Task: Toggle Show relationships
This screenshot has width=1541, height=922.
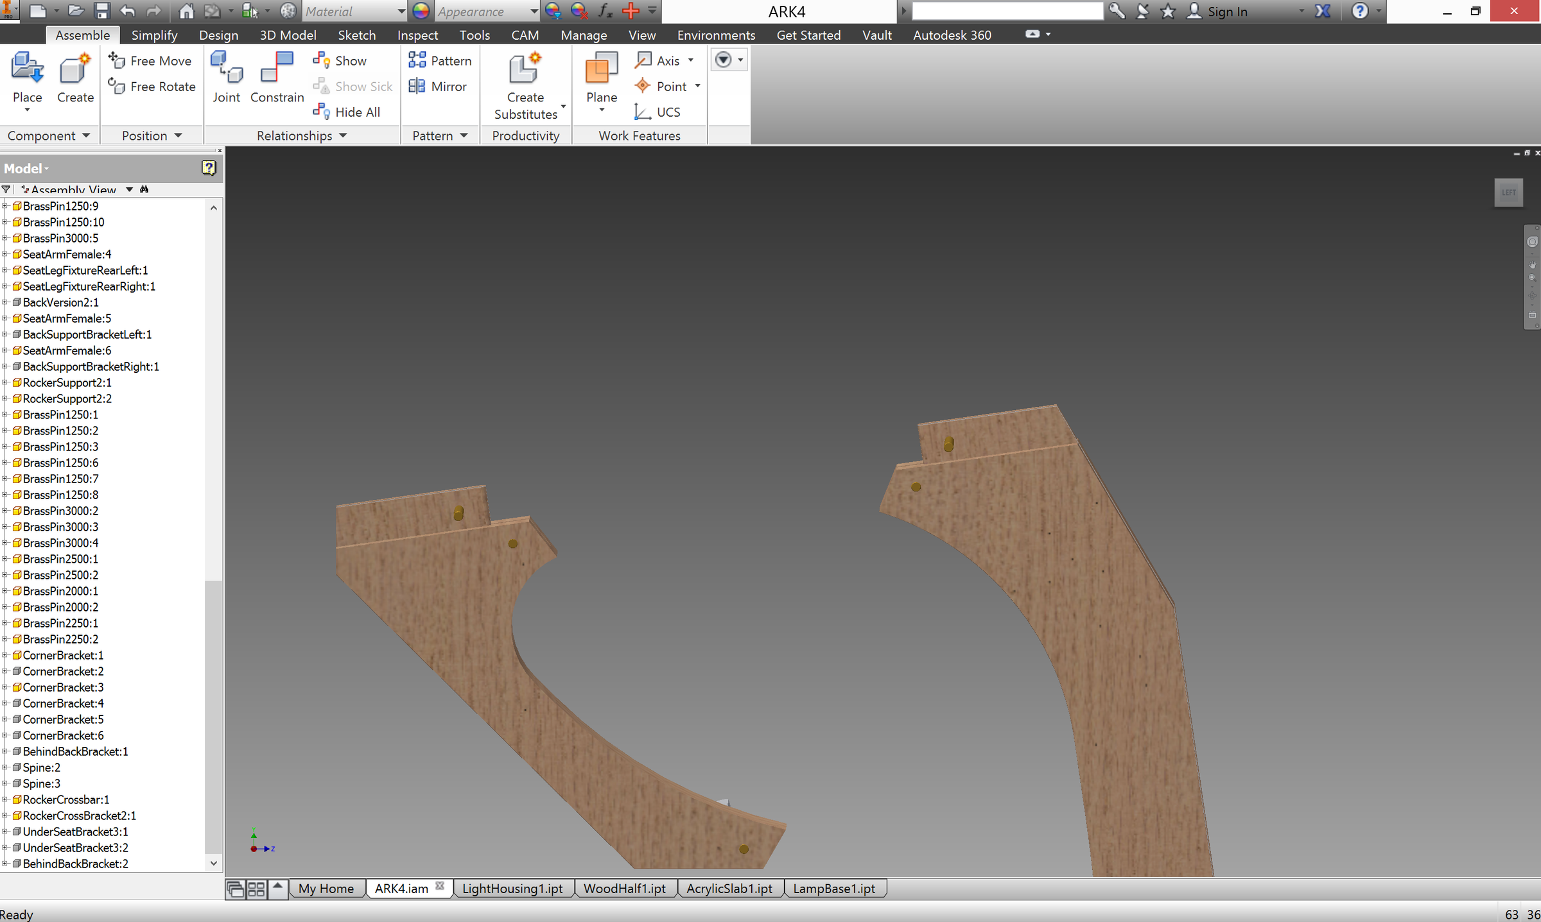Action: pyautogui.click(x=322, y=60)
